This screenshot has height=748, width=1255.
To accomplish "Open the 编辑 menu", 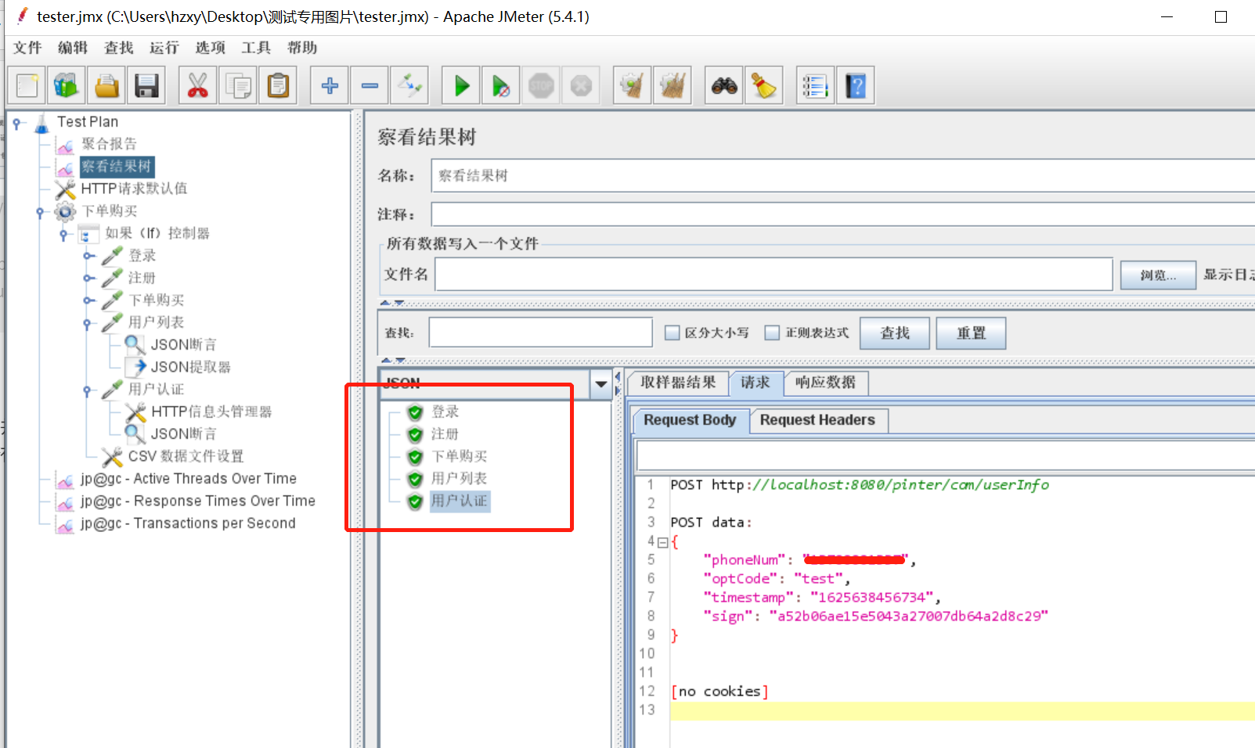I will (x=73, y=48).
